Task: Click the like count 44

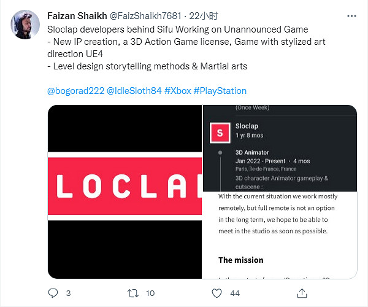Action: pos(234,293)
